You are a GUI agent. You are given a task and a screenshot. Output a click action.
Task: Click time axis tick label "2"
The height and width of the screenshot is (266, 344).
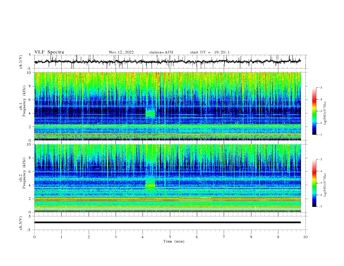click(x=89, y=237)
